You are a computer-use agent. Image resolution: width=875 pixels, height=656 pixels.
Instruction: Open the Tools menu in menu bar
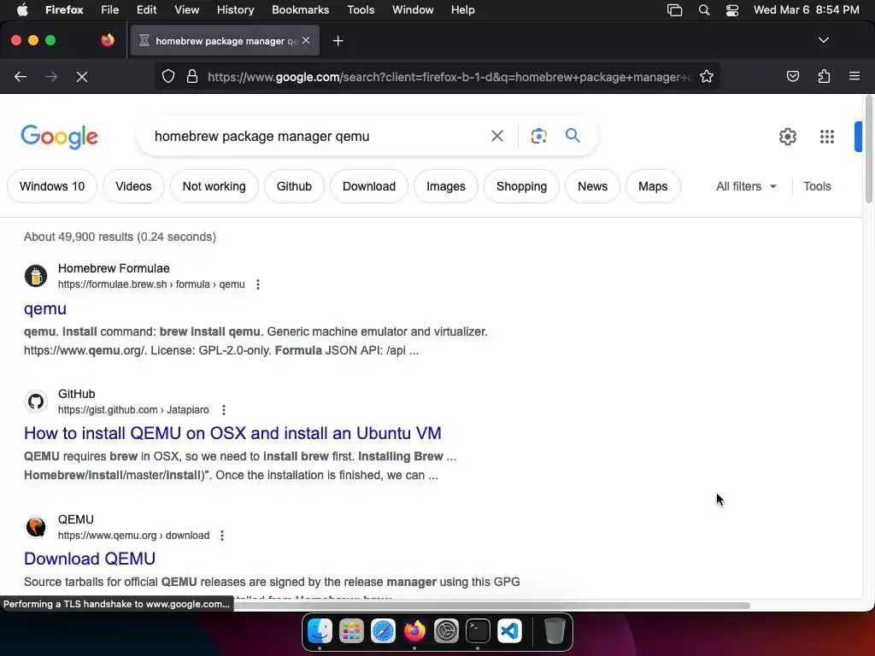pos(361,10)
